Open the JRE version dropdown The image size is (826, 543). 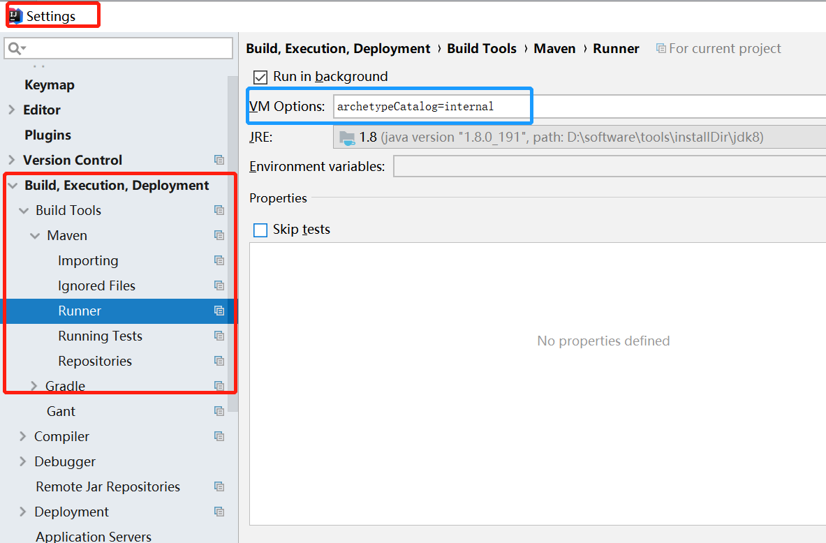[580, 137]
